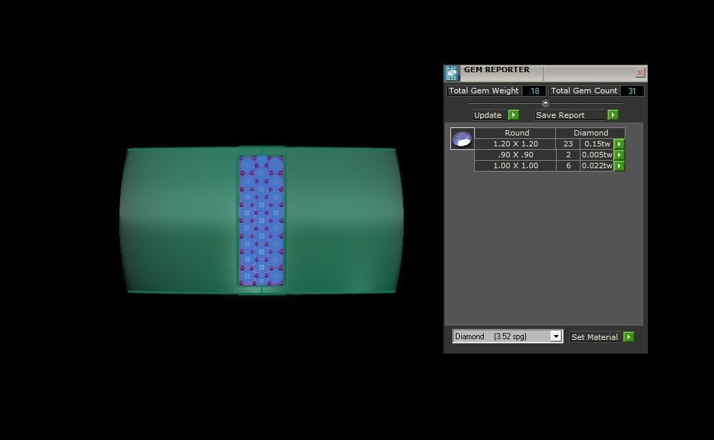Open the Diamond material dropdown

[555, 336]
